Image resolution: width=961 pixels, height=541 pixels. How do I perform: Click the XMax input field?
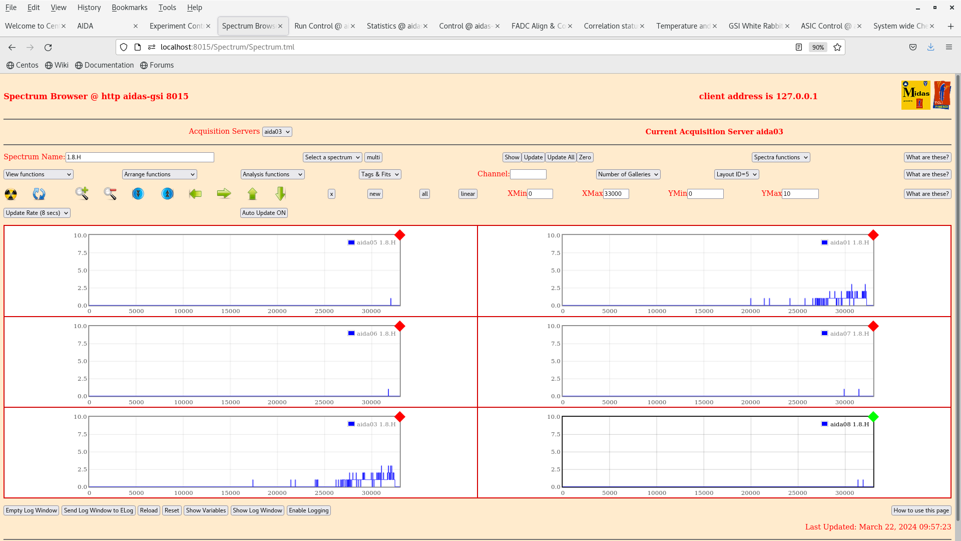pos(616,194)
